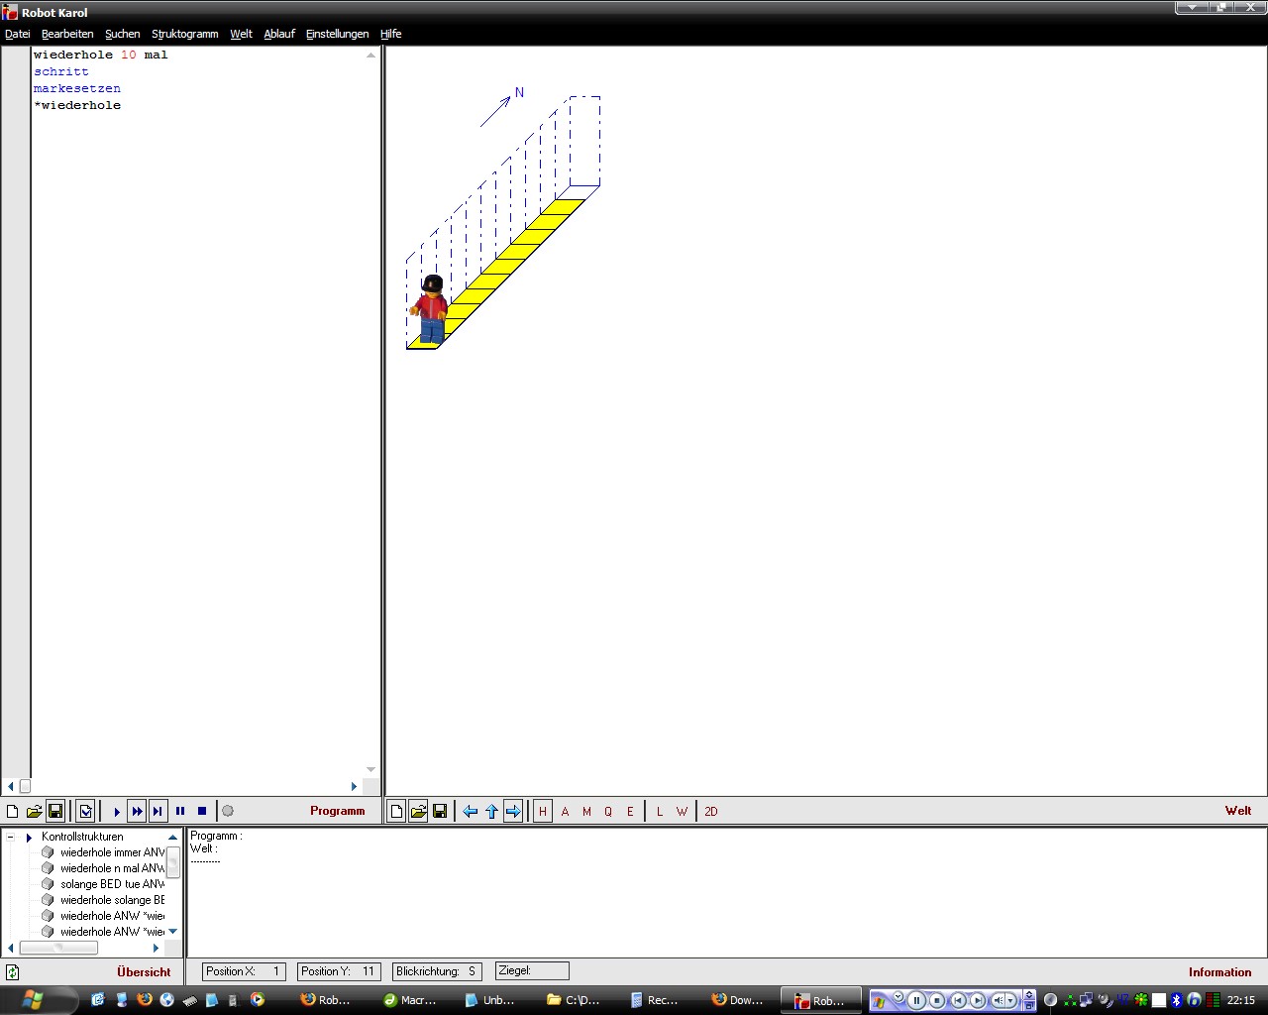Run syntax check on the program
1268x1015 pixels.
click(86, 811)
